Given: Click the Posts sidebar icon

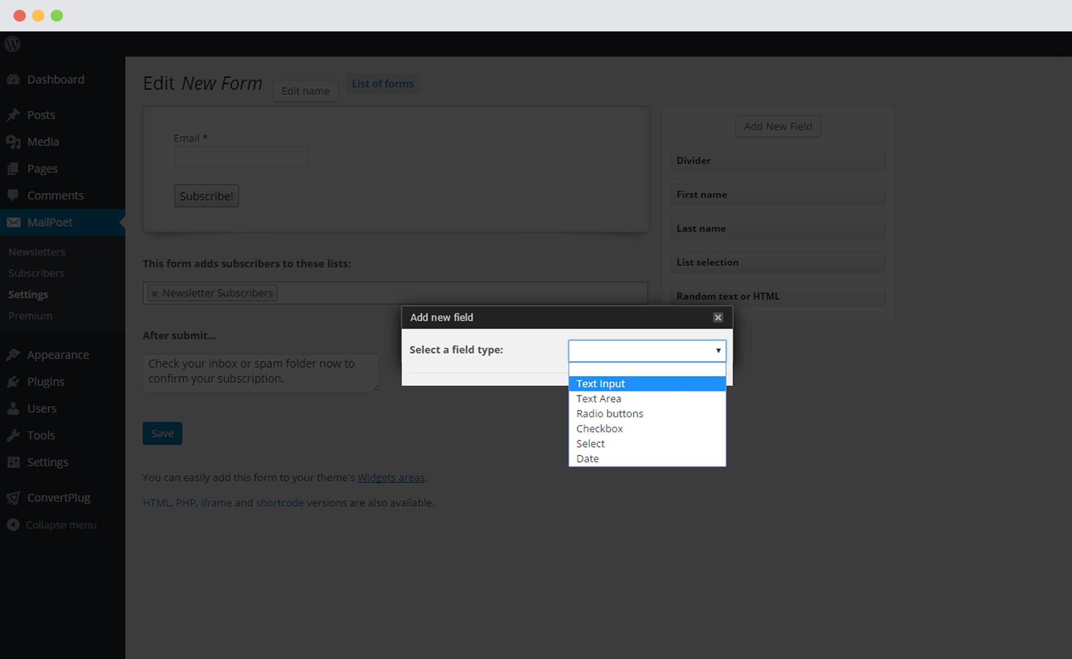Looking at the screenshot, I should (14, 115).
